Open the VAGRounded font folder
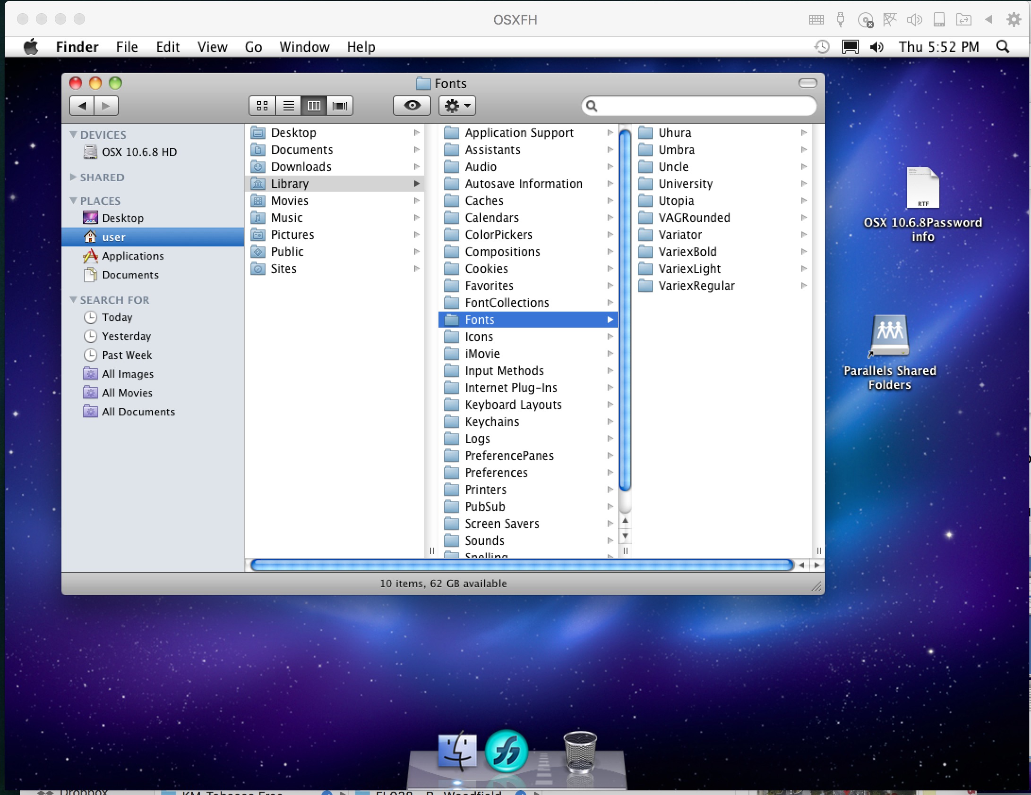Image resolution: width=1031 pixels, height=795 pixels. pos(722,218)
